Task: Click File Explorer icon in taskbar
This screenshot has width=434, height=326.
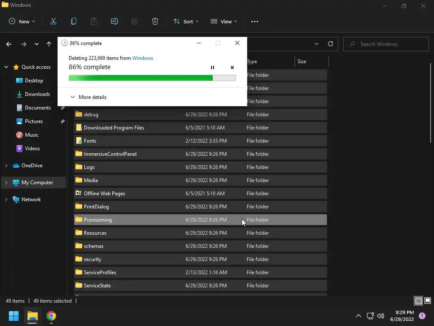Action: pos(32,316)
